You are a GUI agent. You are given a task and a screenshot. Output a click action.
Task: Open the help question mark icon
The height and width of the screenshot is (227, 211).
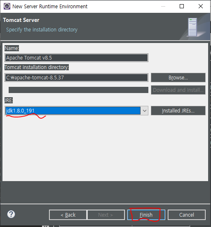11,214
